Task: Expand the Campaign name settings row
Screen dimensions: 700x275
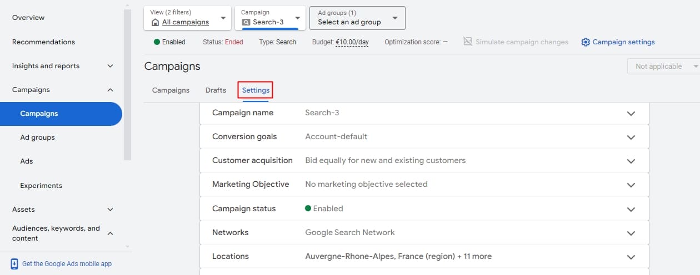Action: point(631,113)
